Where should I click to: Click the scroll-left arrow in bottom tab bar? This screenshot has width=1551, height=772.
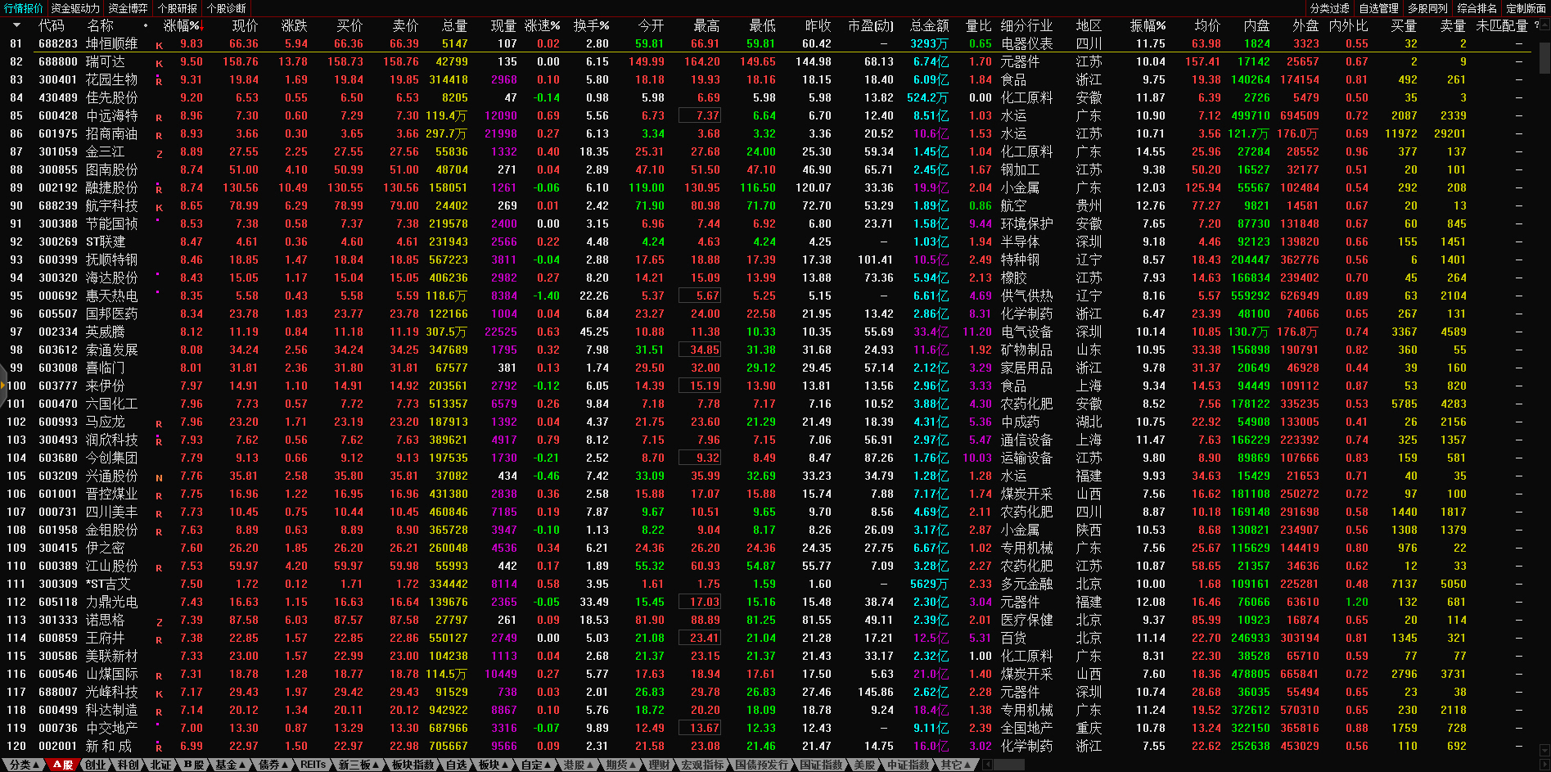pyautogui.click(x=988, y=765)
